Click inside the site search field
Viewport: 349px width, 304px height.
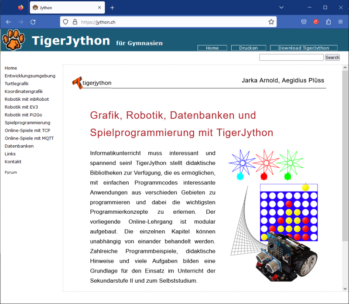point(291,58)
